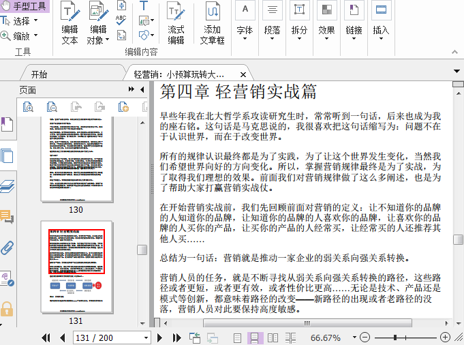This screenshot has width=464, height=345.
Task: Switch to the 开始 tab
Action: click(x=40, y=74)
